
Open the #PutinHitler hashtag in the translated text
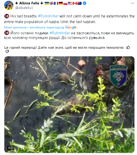[60, 33]
